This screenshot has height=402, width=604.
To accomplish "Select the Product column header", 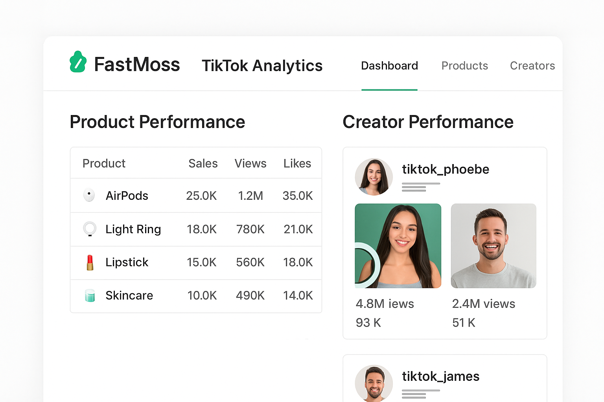I will coord(104,163).
